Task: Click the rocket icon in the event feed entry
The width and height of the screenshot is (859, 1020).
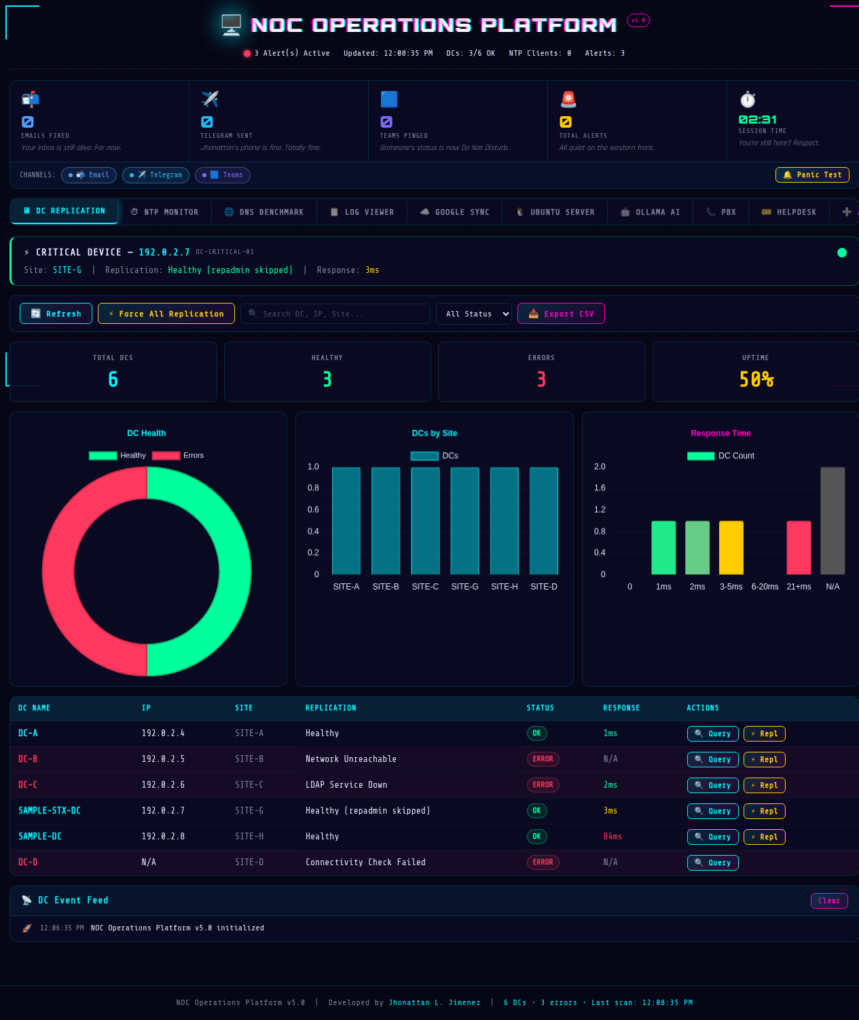Action: pyautogui.click(x=27, y=928)
